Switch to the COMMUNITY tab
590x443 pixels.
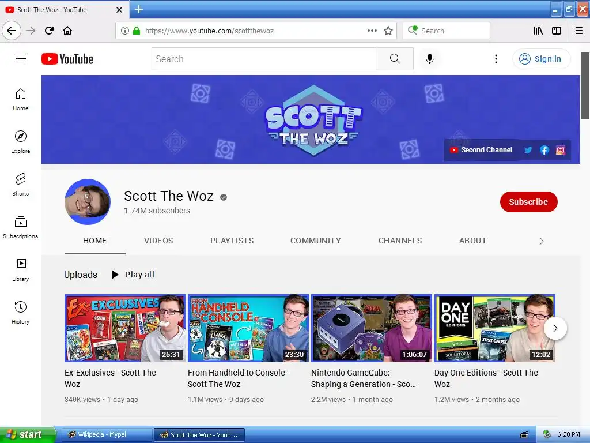(x=316, y=241)
